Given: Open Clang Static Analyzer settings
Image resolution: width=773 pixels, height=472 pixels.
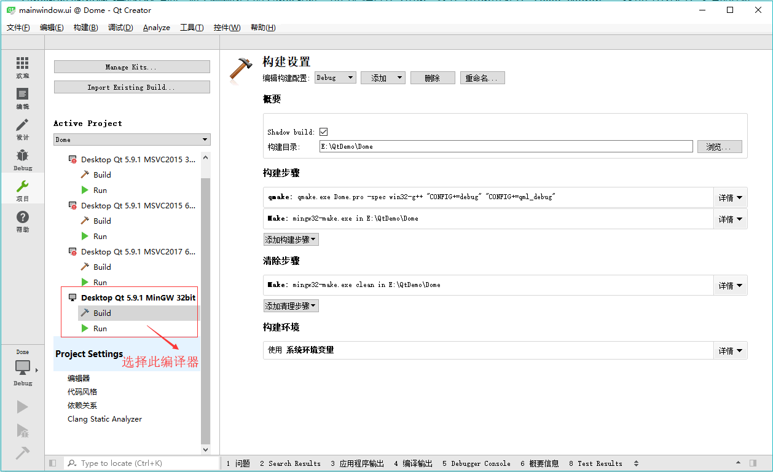Looking at the screenshot, I should (x=104, y=419).
